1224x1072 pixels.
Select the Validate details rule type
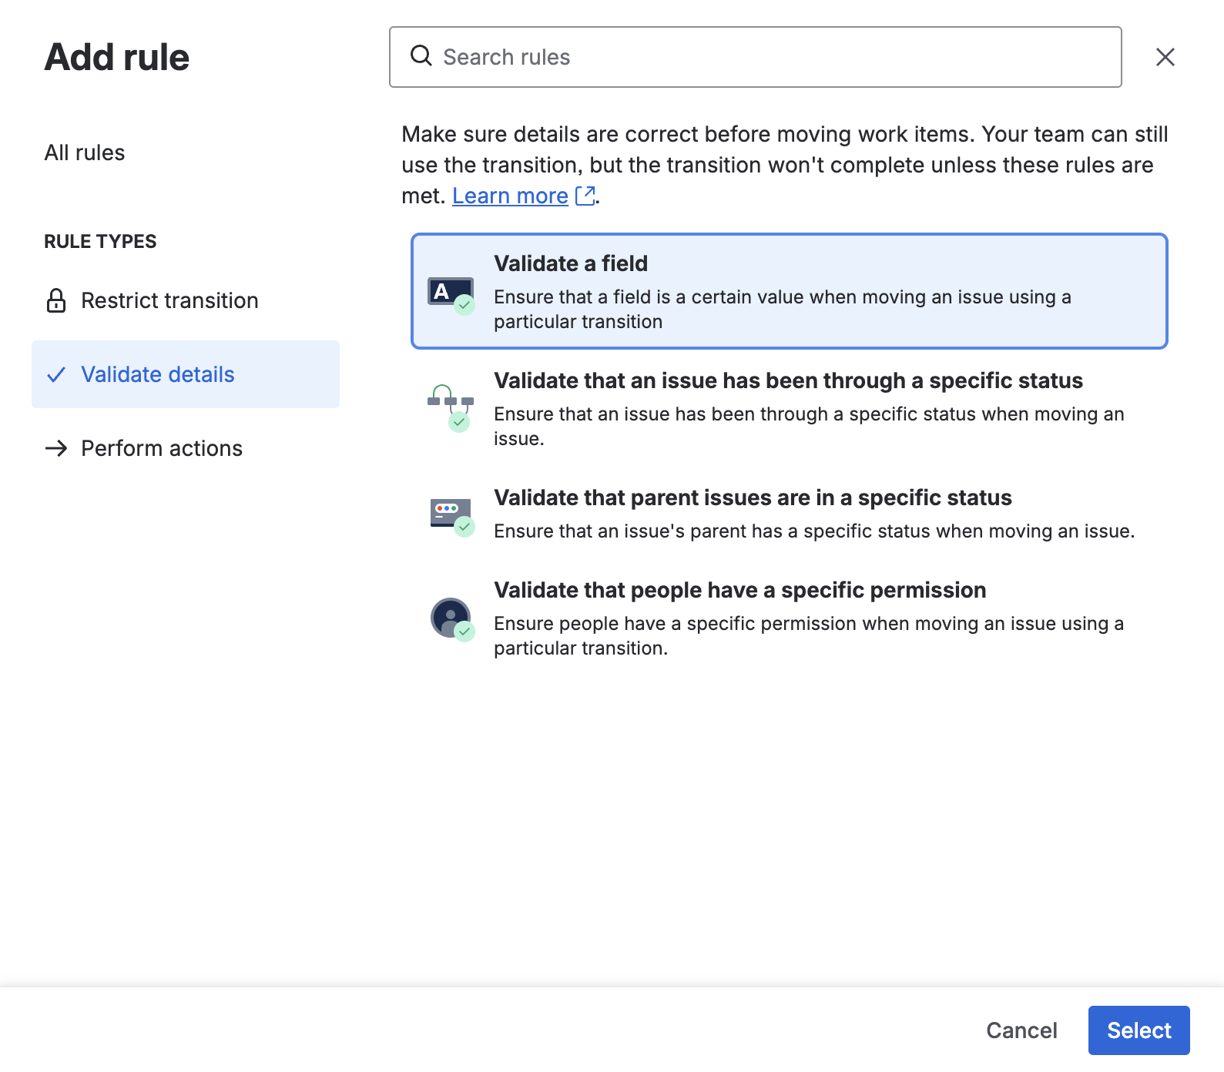158,374
